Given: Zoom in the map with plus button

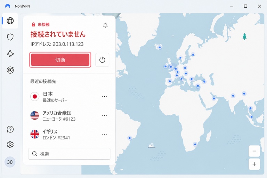Looking at the screenshot, I should 254,164.
